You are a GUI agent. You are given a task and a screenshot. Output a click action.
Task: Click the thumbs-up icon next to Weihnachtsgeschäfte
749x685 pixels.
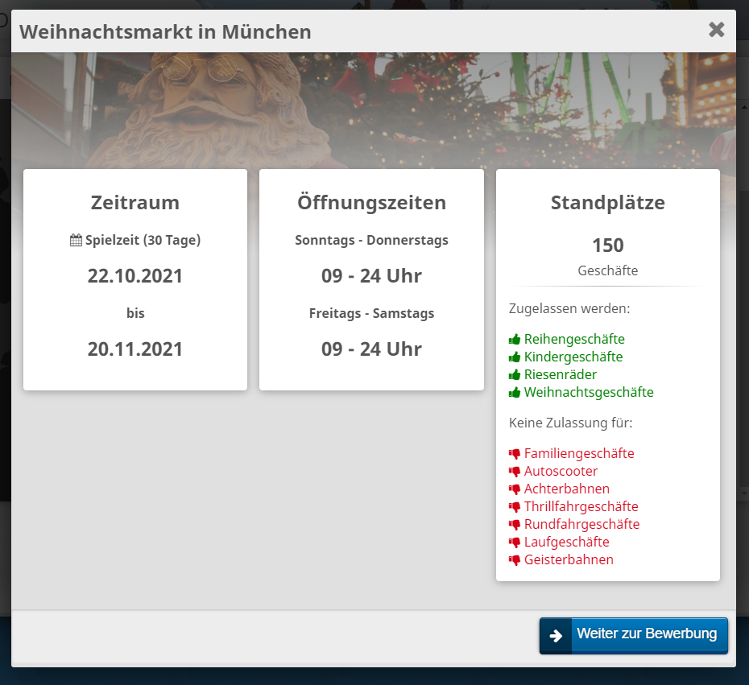point(515,393)
